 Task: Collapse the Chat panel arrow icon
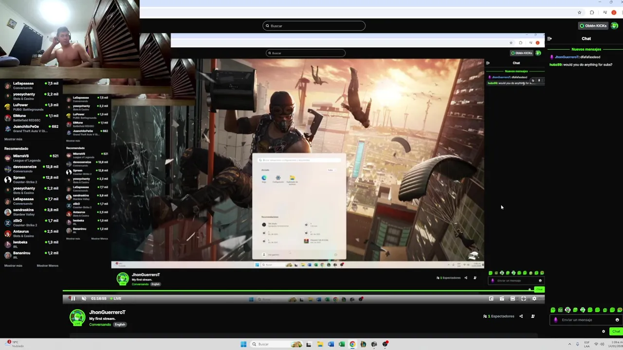pos(549,38)
